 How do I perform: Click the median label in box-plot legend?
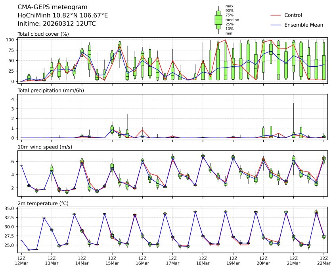point(232,19)
